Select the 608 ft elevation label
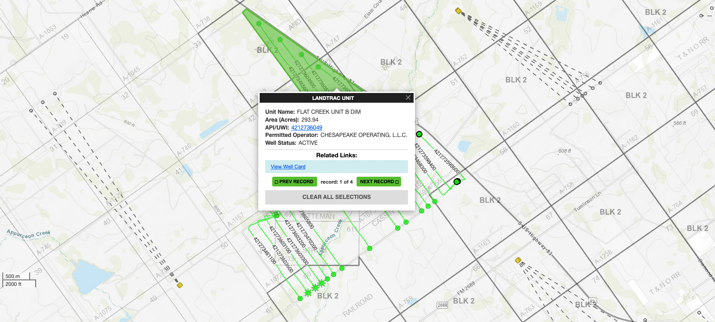The height and width of the screenshot is (322, 715). [565, 151]
